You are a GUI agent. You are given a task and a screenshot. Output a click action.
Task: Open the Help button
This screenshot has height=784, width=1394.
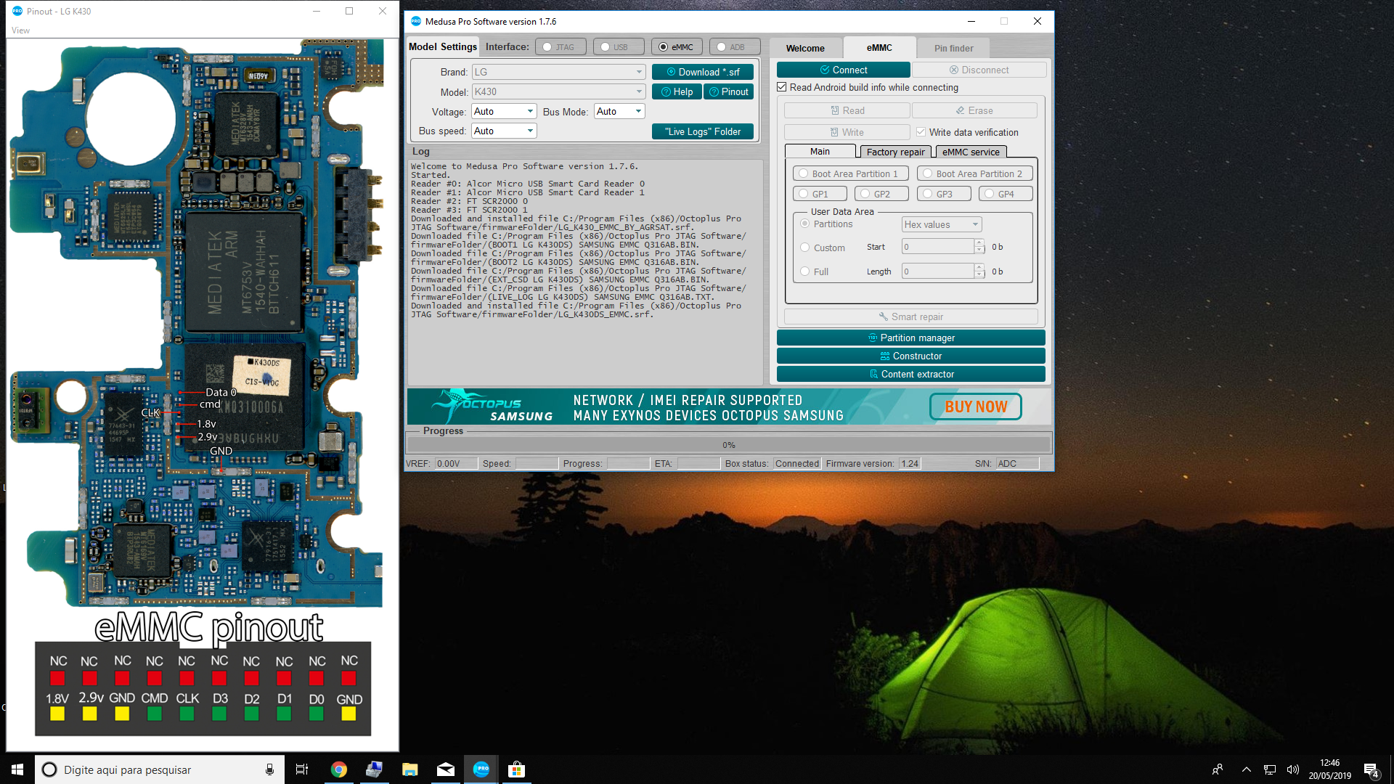tap(677, 91)
